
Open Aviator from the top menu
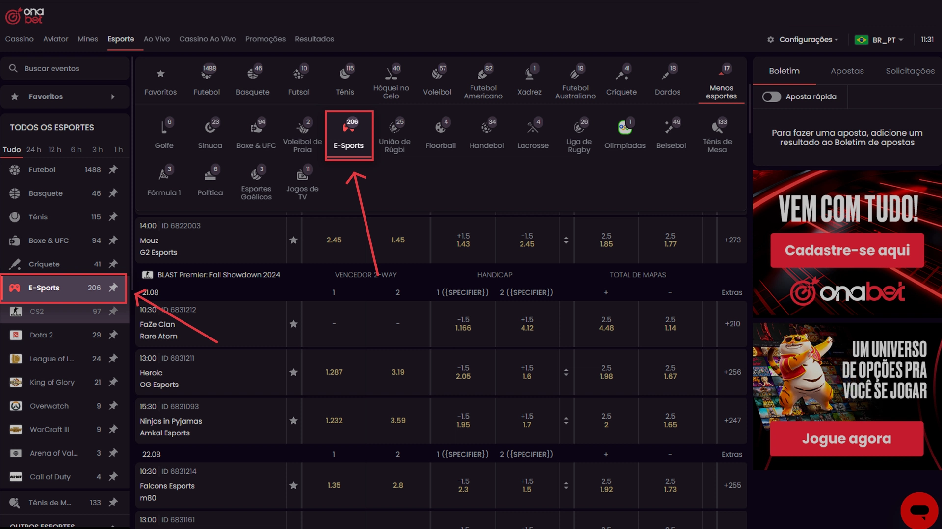(x=55, y=39)
